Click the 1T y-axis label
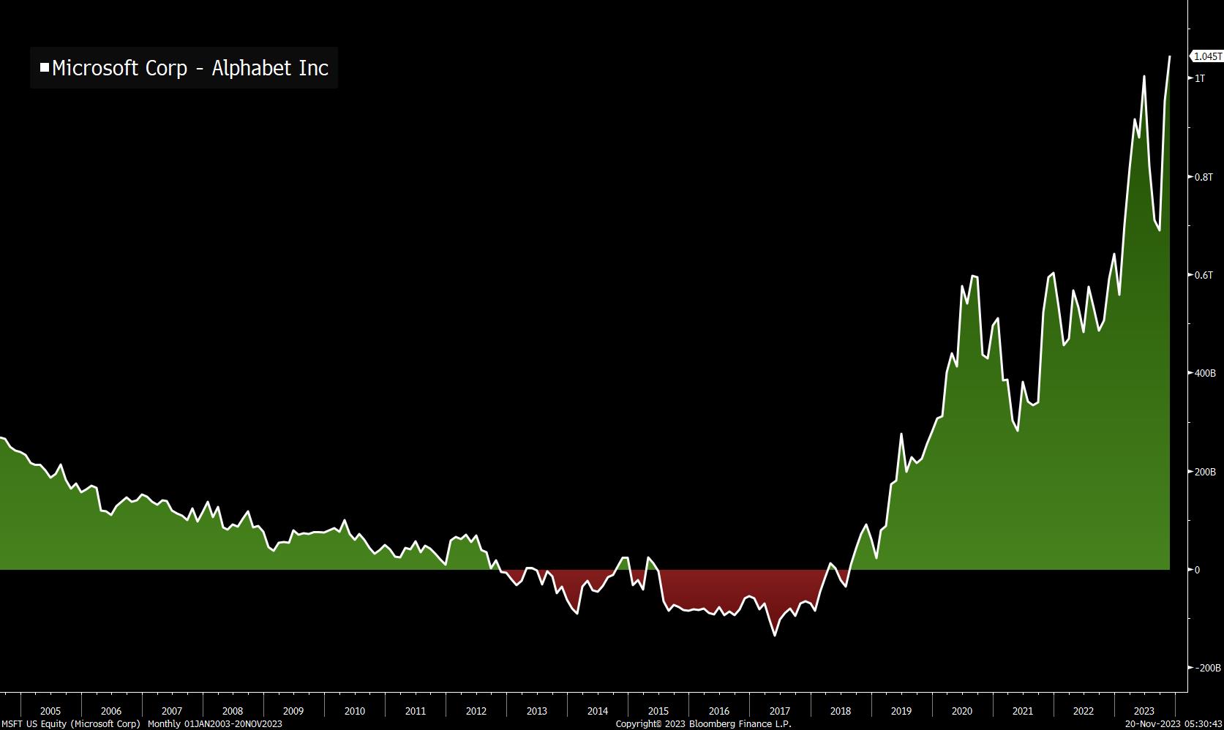This screenshot has height=730, width=1224. (x=1200, y=78)
